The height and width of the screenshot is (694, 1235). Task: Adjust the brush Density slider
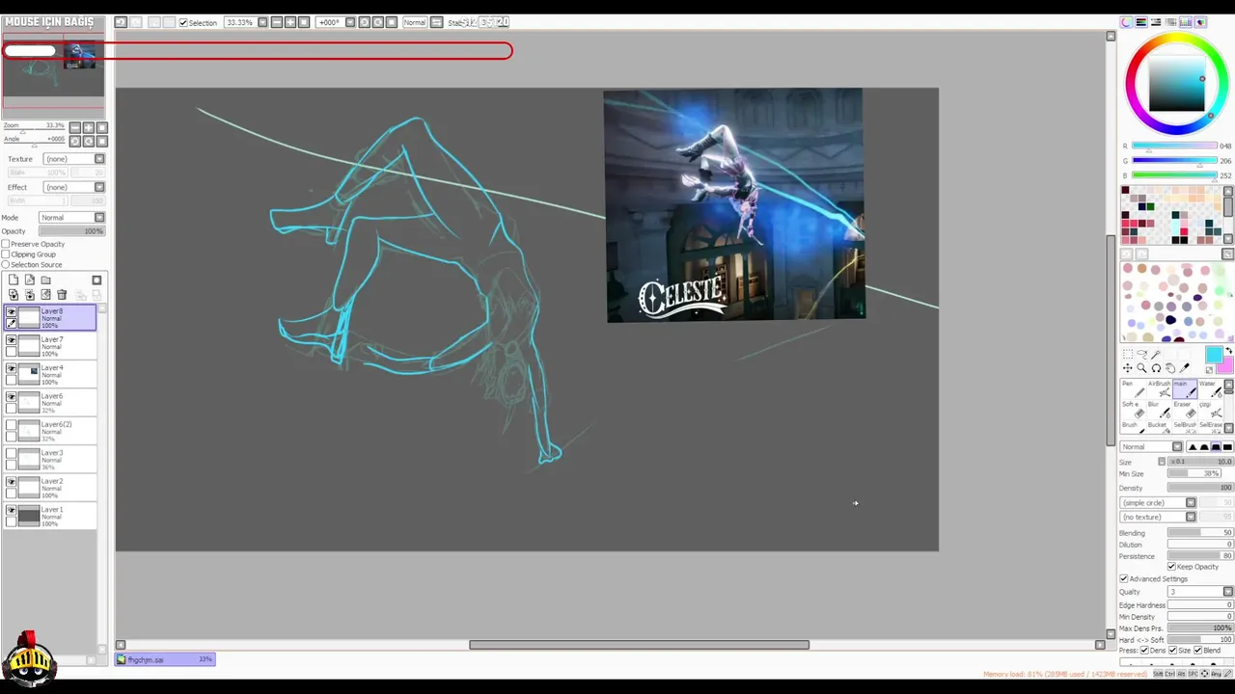(x=1200, y=488)
